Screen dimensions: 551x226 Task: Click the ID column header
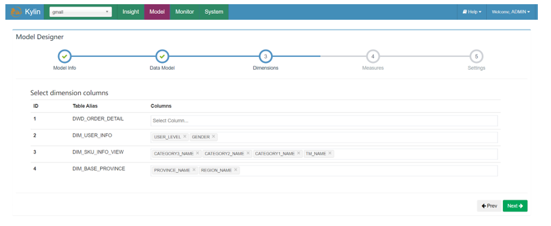point(36,106)
